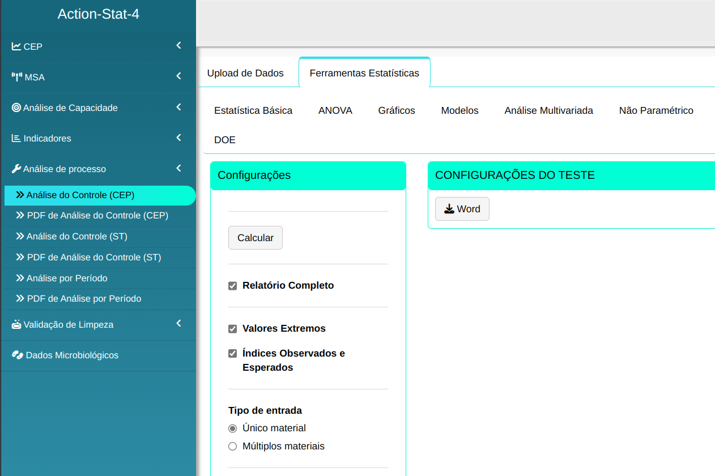This screenshot has height=476, width=715.
Task: Open PDF de Análise do Controle (ST)
Action: click(94, 258)
